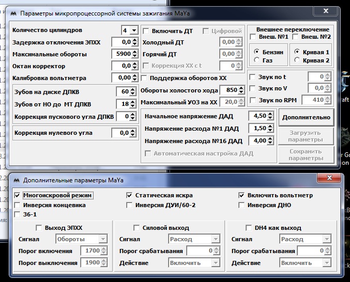Enable the 36-1 checkbox
This screenshot has height=282, width=350.
pyautogui.click(x=17, y=214)
